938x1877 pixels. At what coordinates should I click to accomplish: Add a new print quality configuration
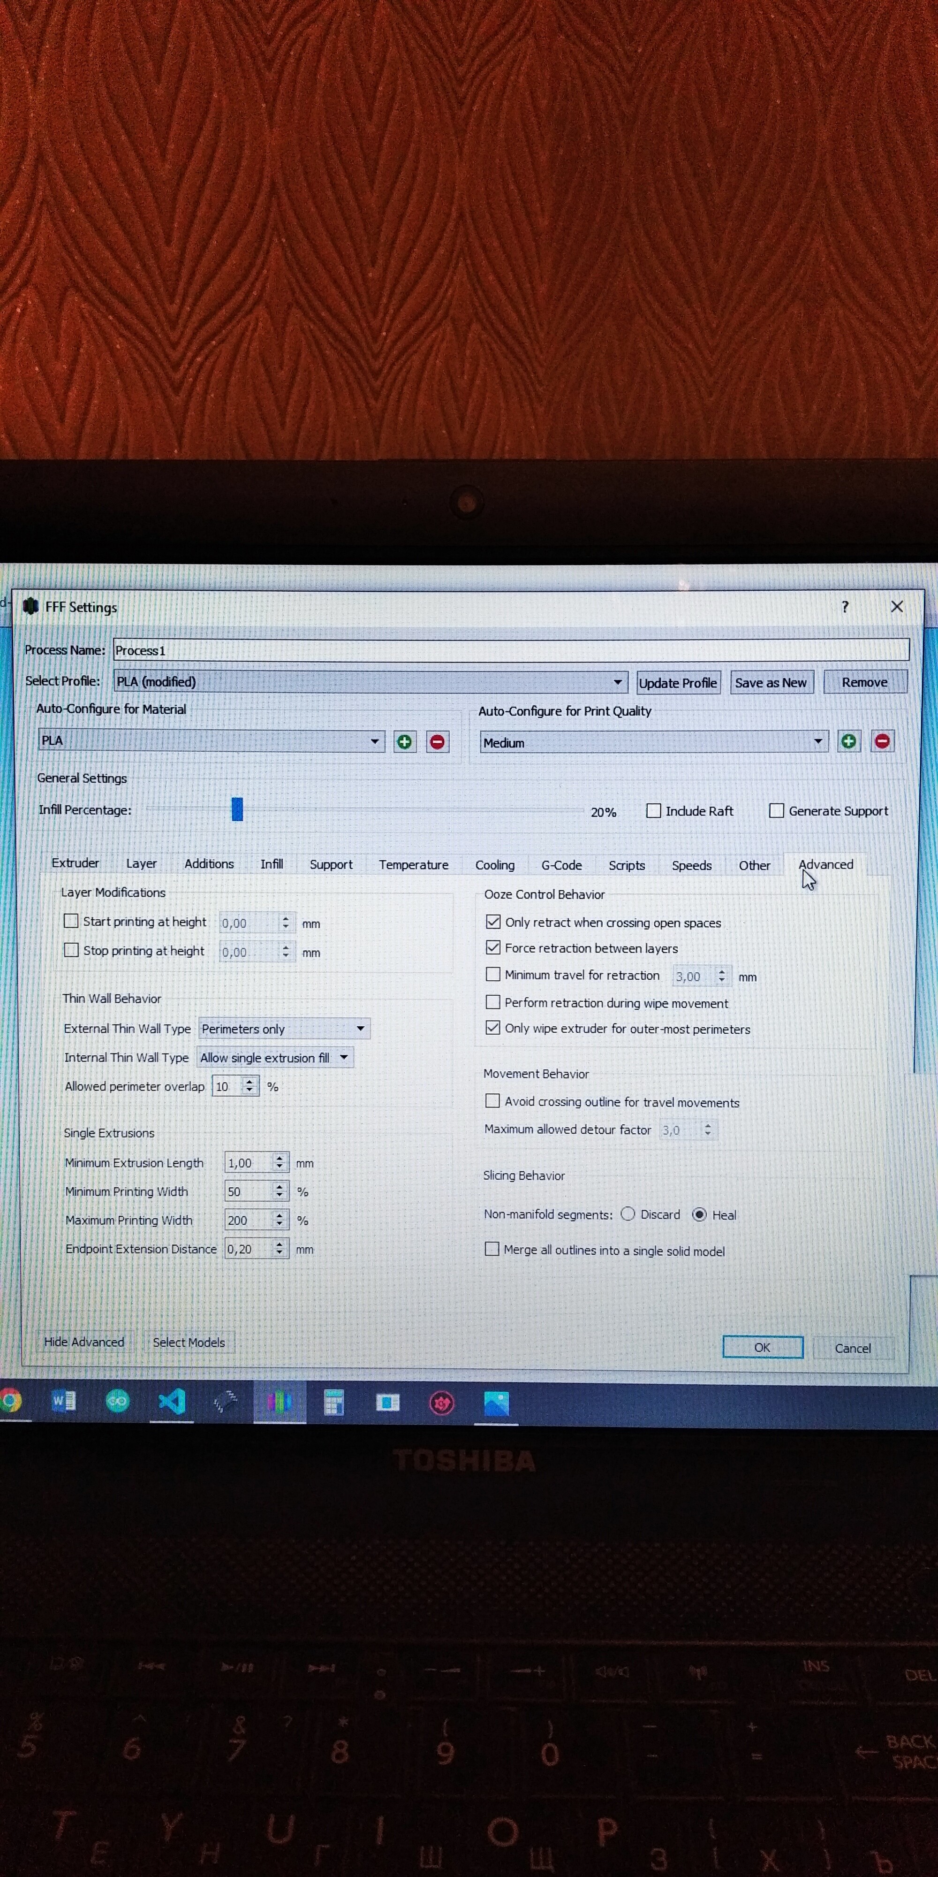(x=848, y=741)
